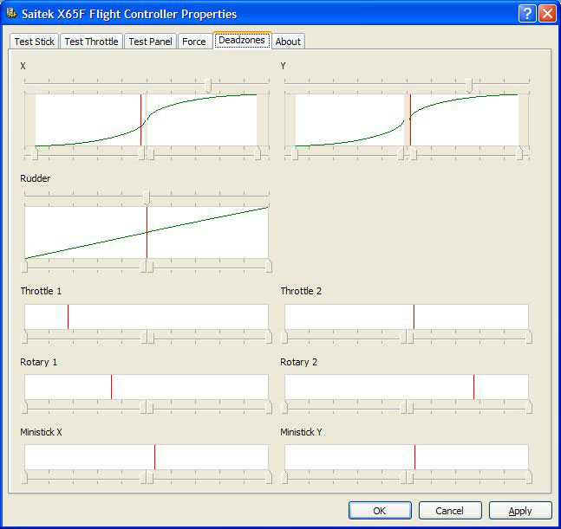Click the Throttle 1 label
Image resolution: width=561 pixels, height=529 pixels.
coord(41,291)
